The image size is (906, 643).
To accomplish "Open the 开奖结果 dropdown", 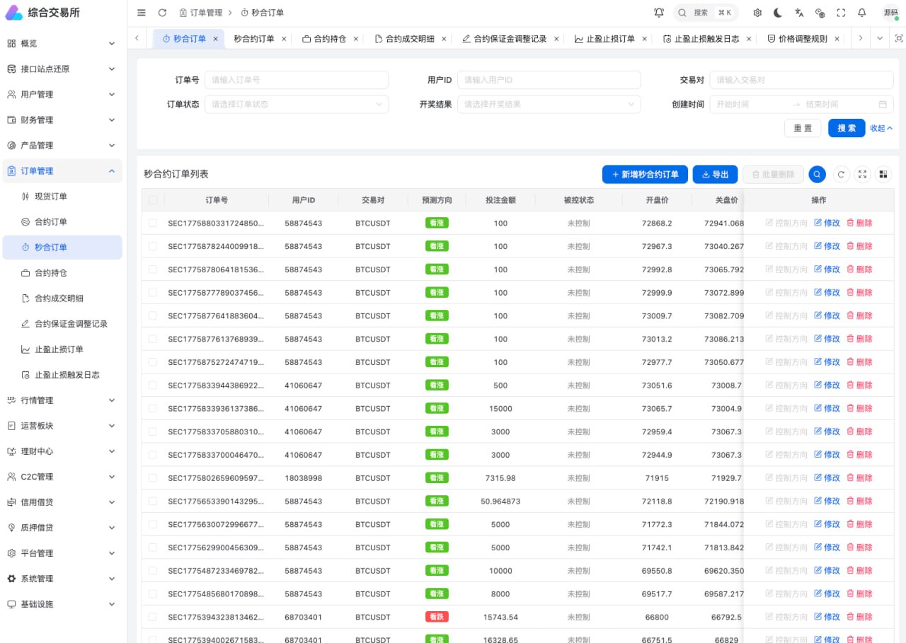I will [549, 104].
